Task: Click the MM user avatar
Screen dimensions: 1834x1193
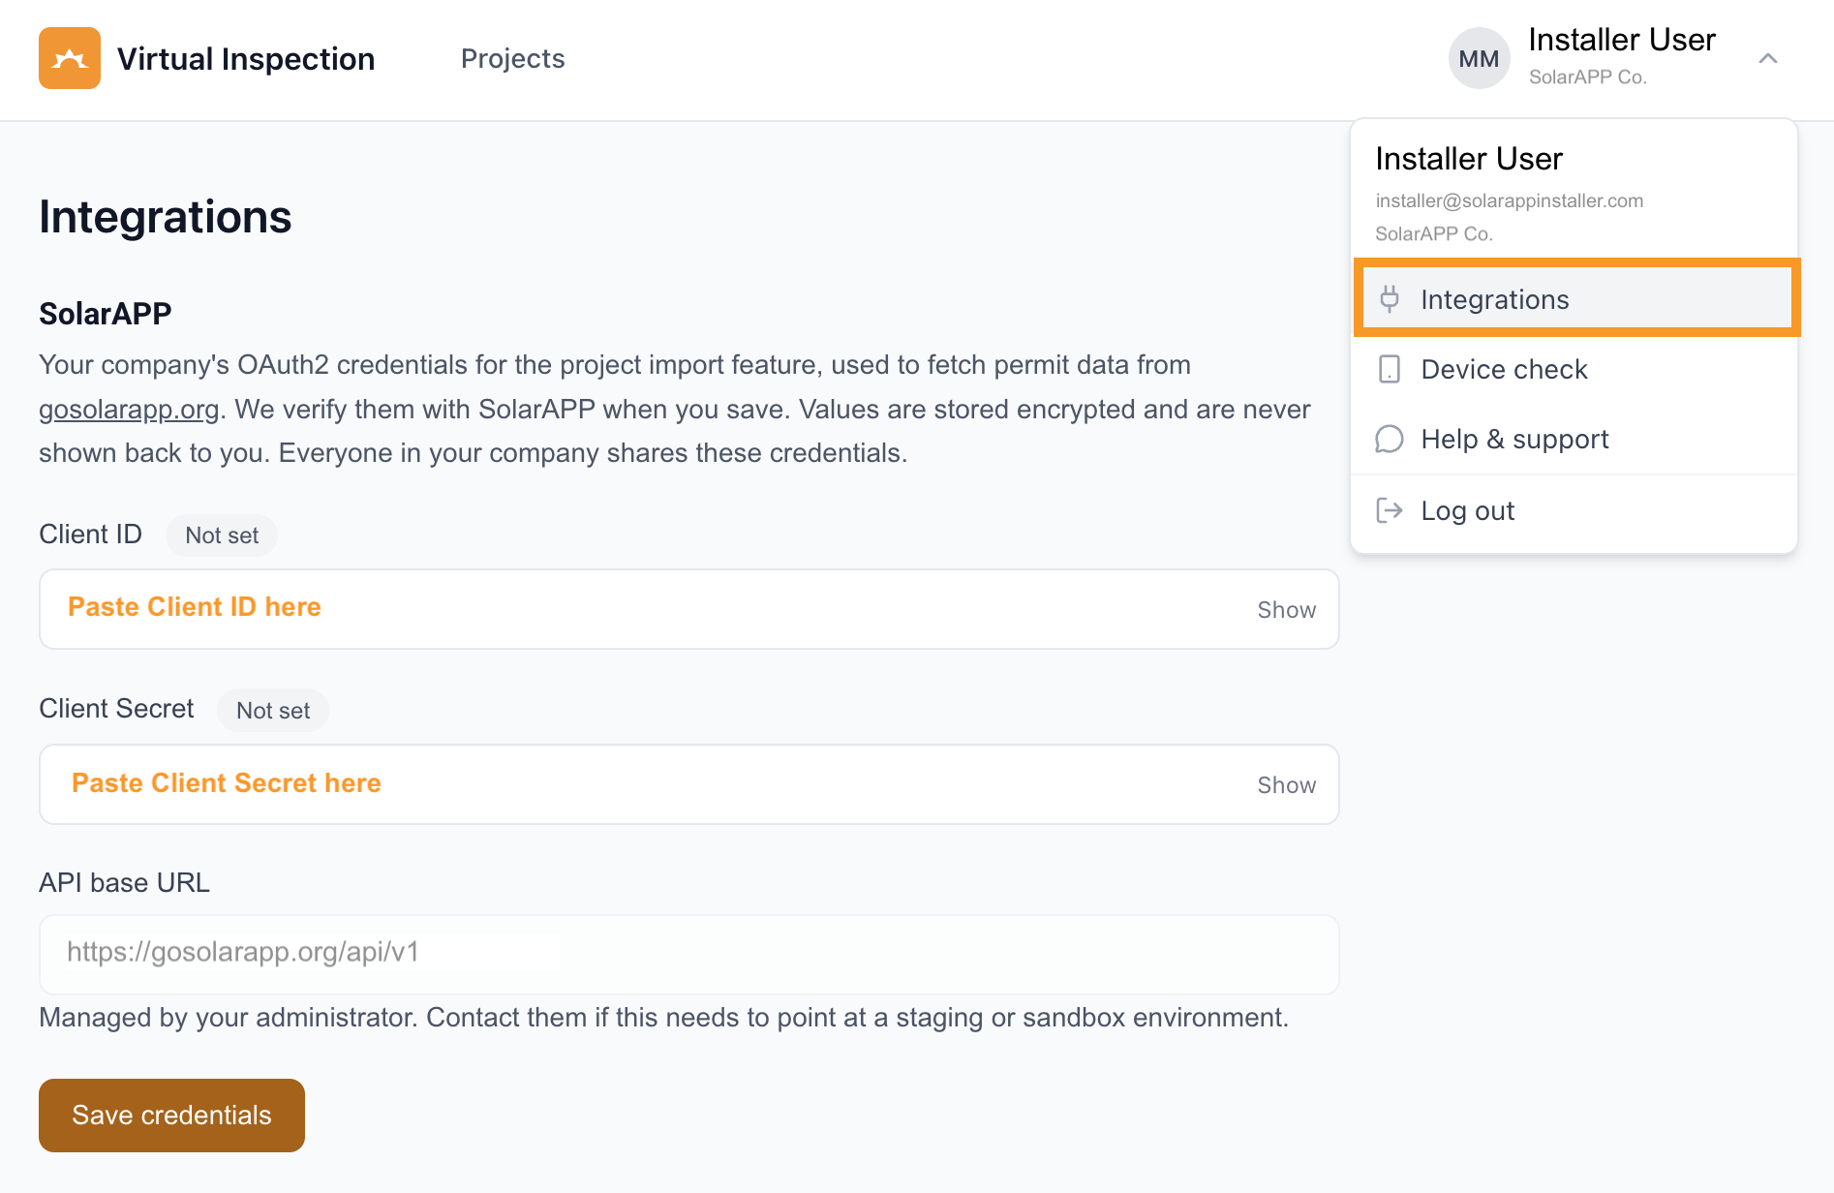Action: click(1479, 58)
